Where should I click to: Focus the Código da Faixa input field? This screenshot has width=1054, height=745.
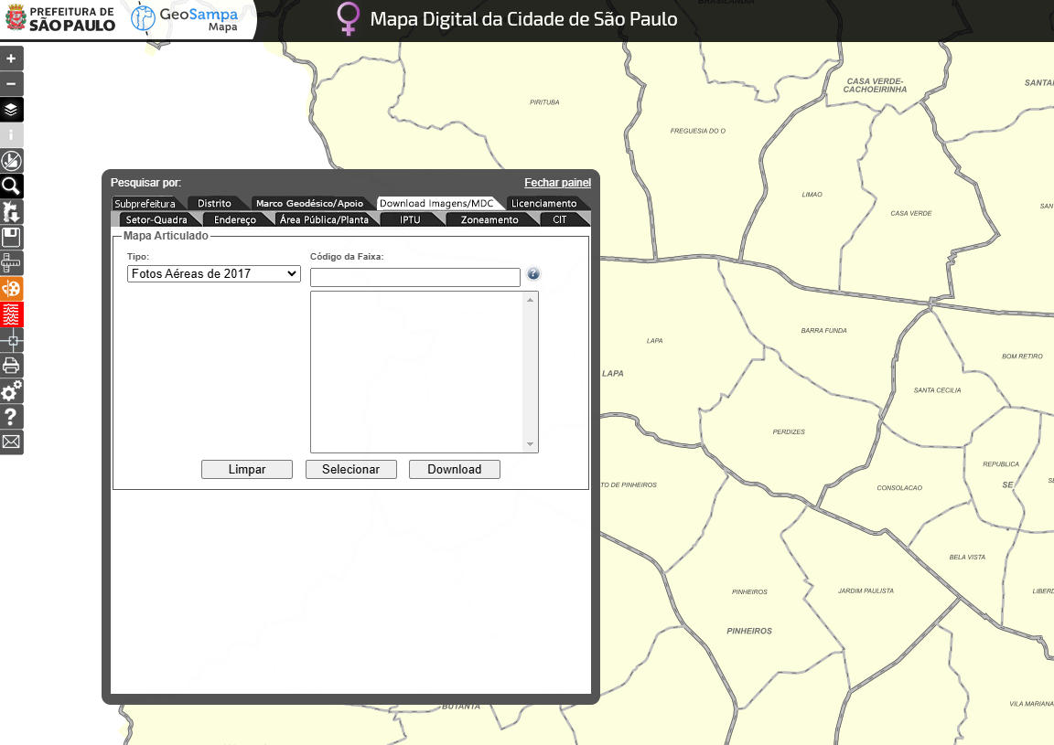414,277
